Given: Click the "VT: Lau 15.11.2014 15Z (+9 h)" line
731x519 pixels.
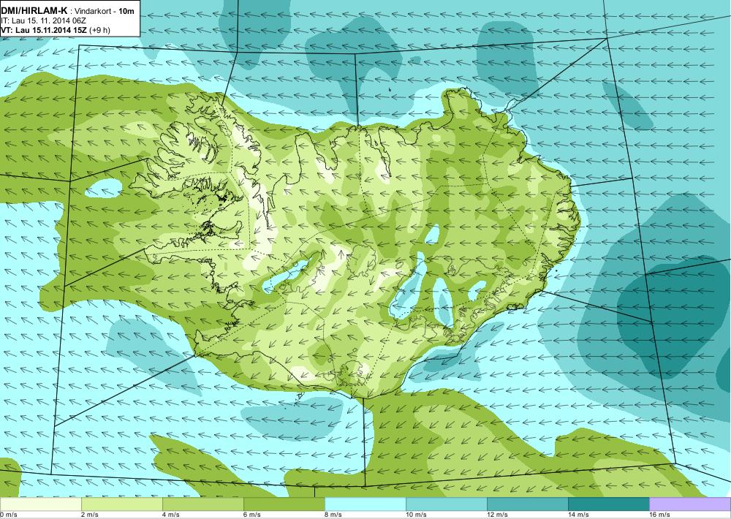Looking at the screenshot, I should point(56,30).
